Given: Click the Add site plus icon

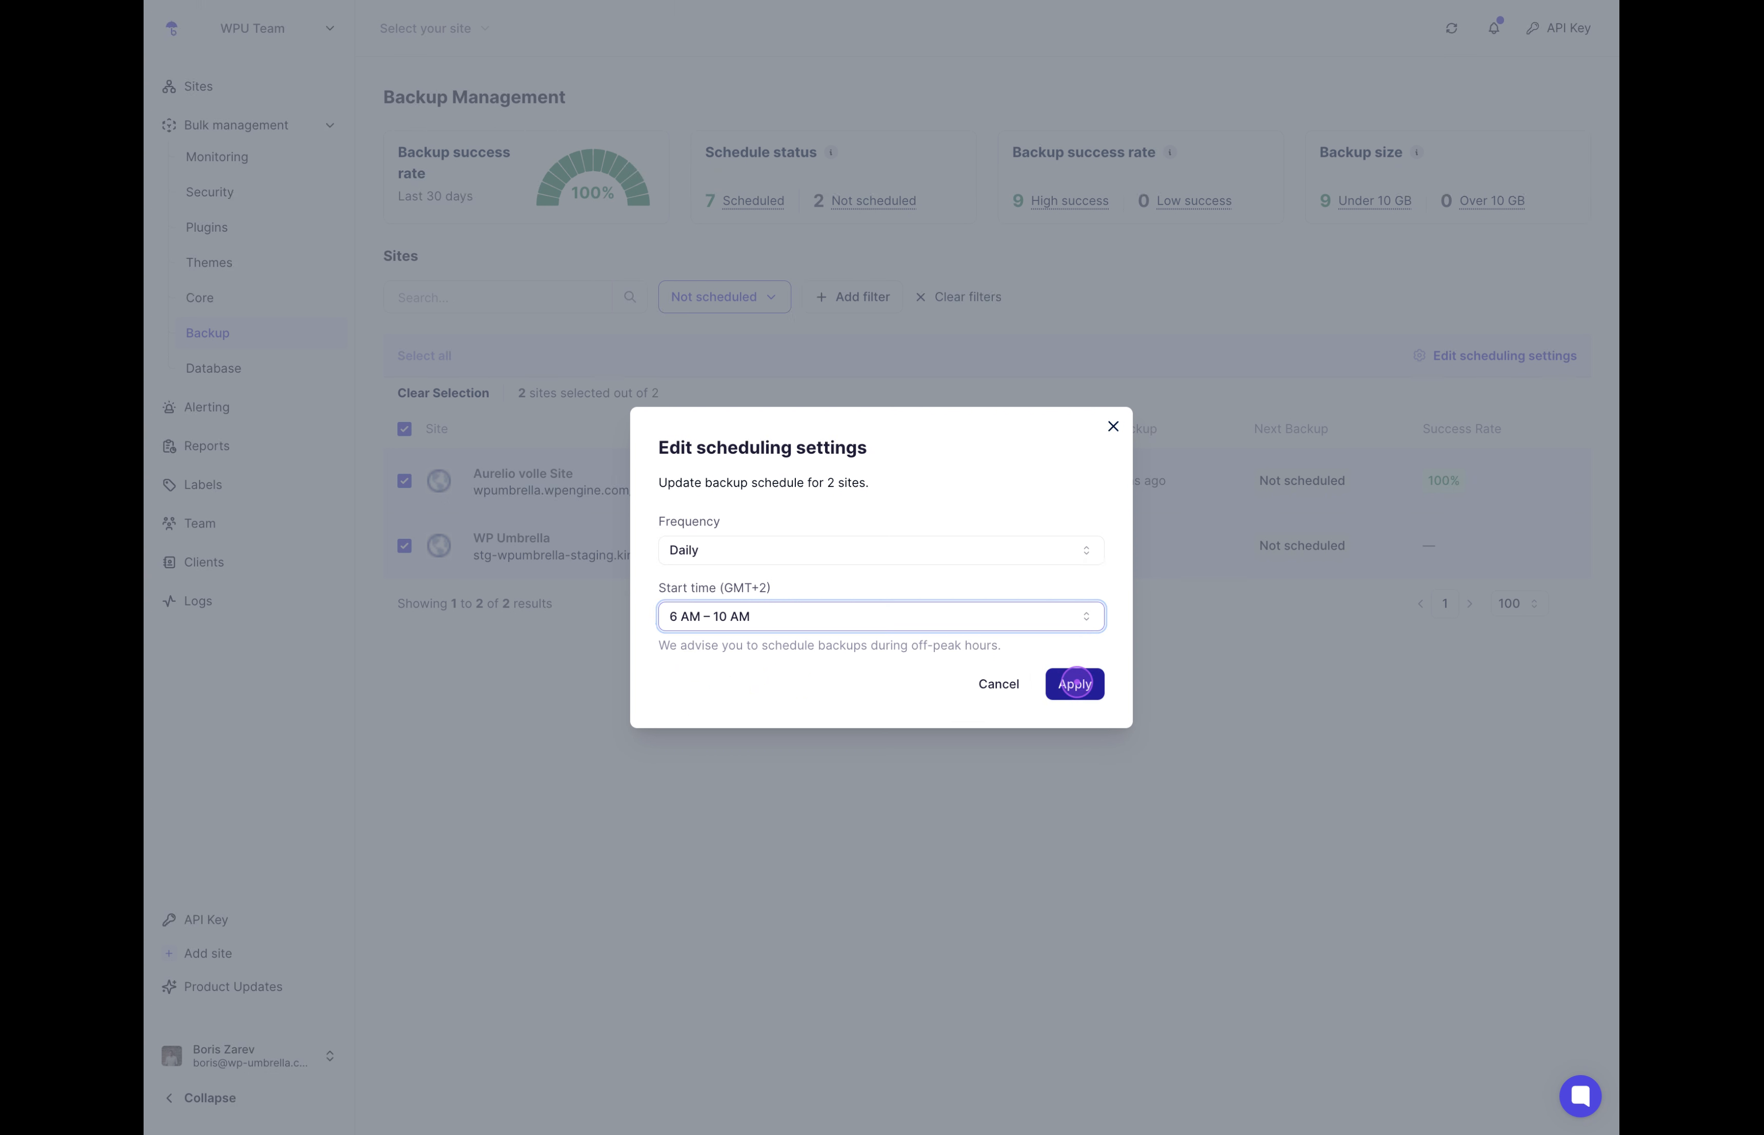Looking at the screenshot, I should coord(169,954).
